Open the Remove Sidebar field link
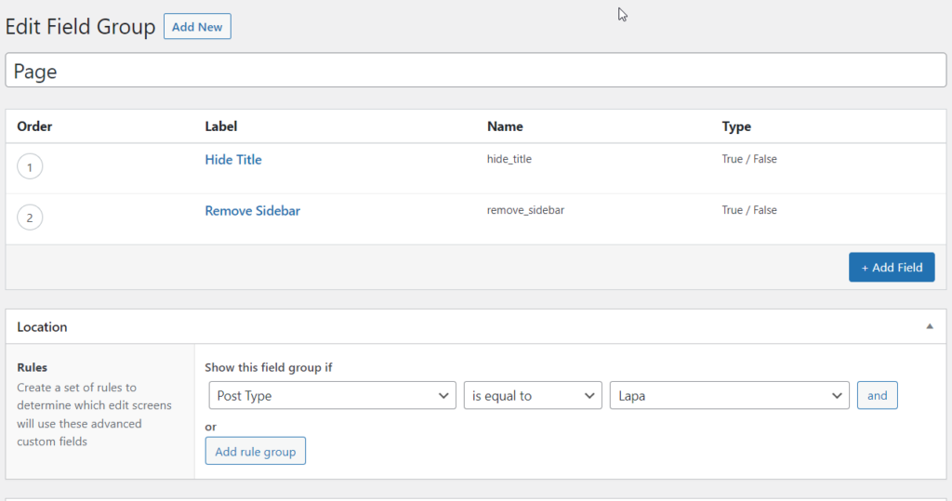The image size is (952, 501). click(x=253, y=211)
